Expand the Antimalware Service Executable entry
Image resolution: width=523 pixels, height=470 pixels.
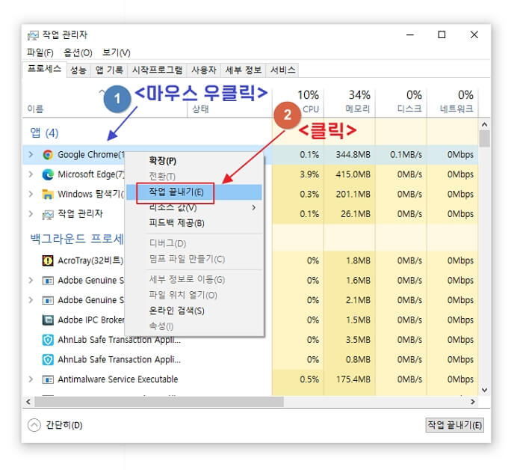point(31,379)
